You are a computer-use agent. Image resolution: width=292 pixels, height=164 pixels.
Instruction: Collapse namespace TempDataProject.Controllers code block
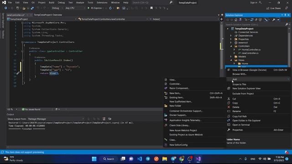[22, 42]
